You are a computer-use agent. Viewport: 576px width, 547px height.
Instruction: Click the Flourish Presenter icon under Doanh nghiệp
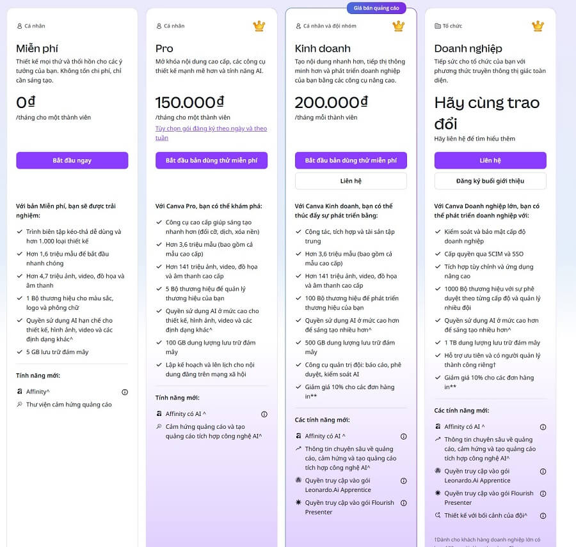click(437, 493)
